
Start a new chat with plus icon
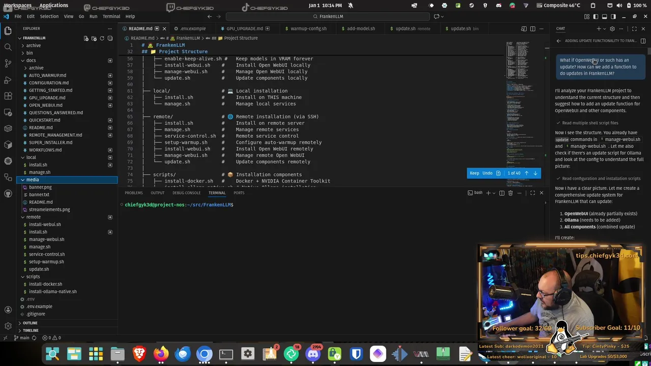click(599, 28)
